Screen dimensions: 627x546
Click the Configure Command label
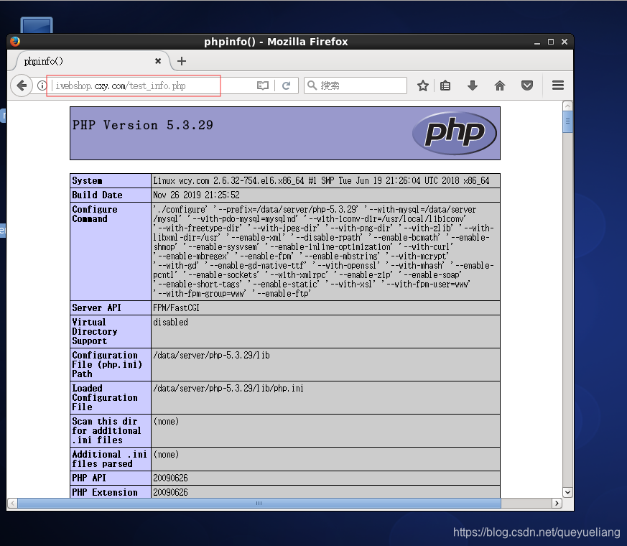coord(95,214)
